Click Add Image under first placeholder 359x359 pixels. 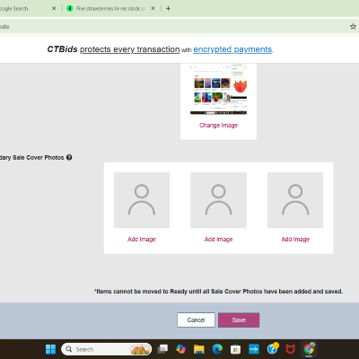(x=142, y=240)
